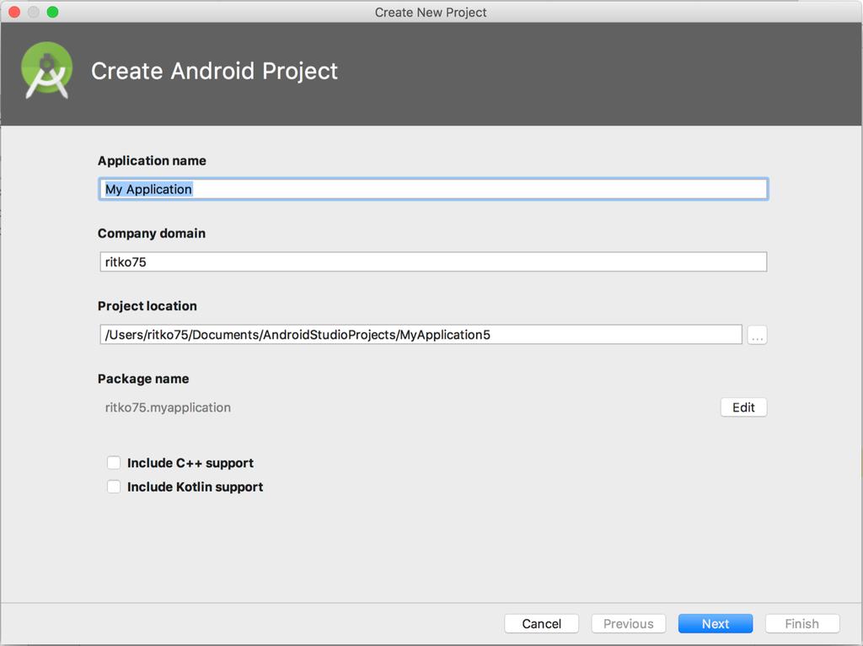Viewport: 863px width, 646px height.
Task: Click the Company domain label
Action: pos(152,234)
